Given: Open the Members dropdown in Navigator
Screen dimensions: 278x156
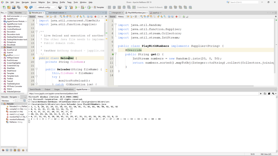Looking at the screenshot, I should [x=8, y=101].
